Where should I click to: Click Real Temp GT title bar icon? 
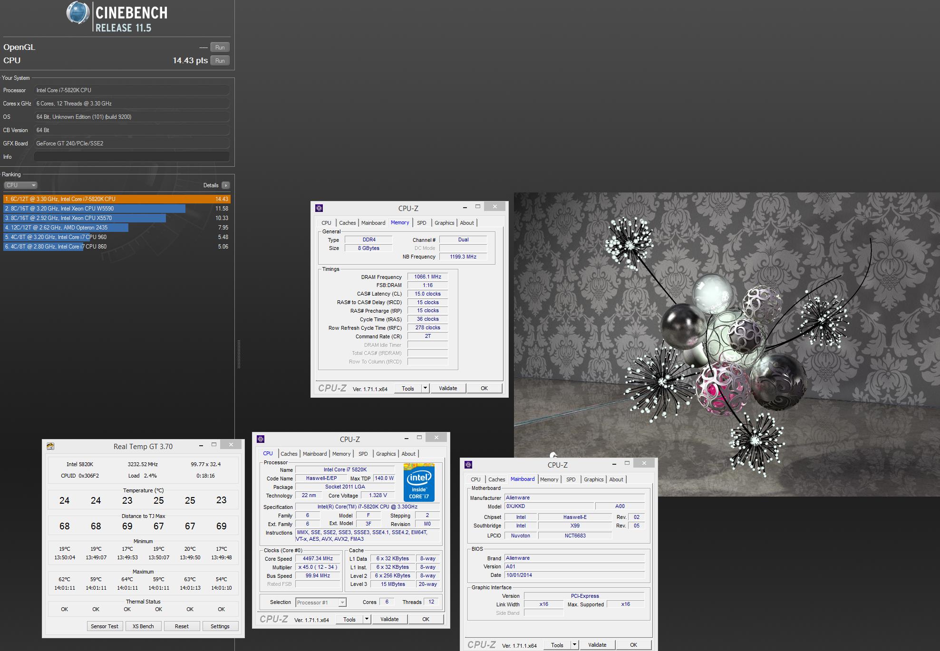(x=50, y=446)
